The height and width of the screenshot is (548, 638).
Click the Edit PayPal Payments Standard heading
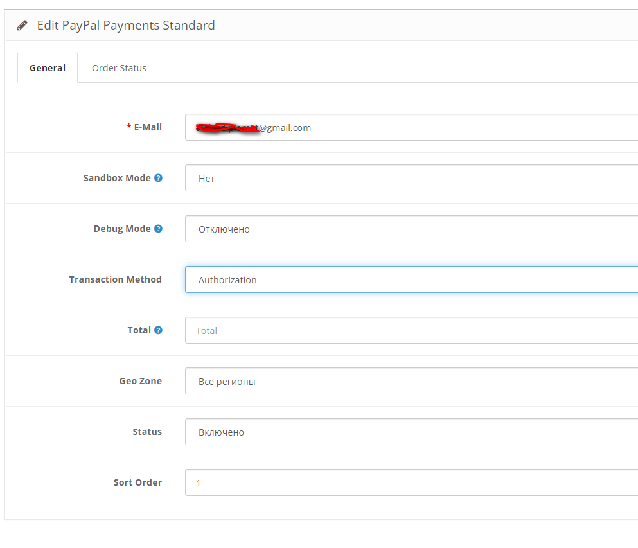click(126, 25)
